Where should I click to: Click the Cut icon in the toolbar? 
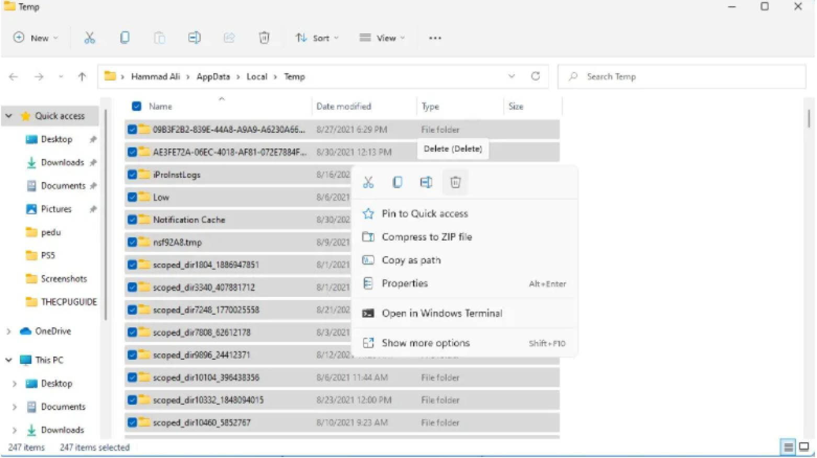click(89, 38)
